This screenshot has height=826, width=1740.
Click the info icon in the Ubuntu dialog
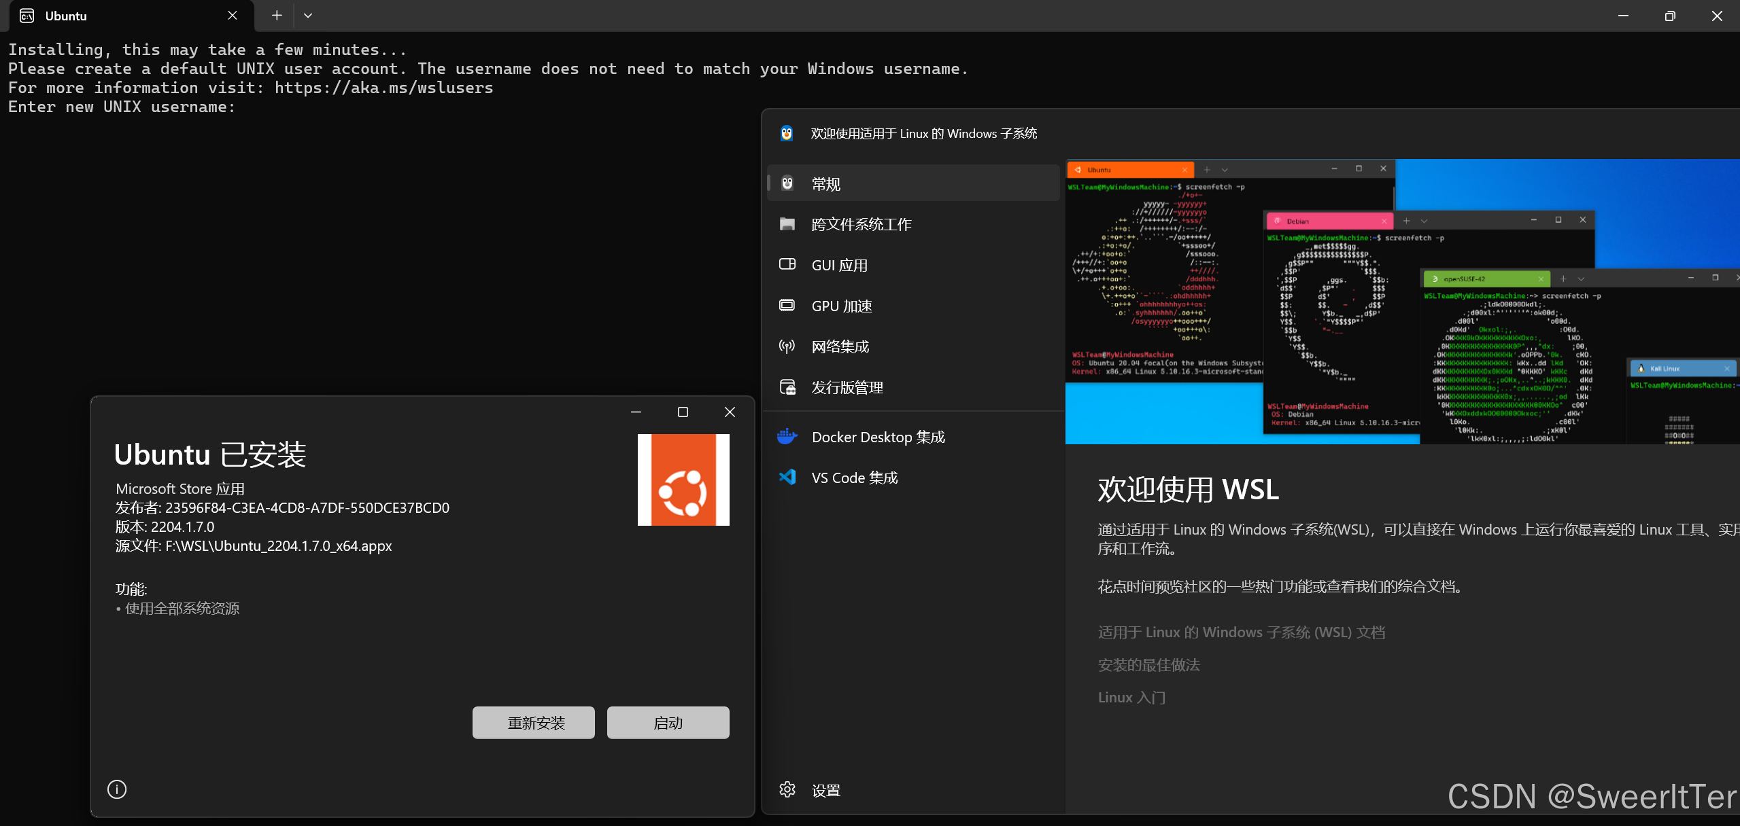pos(116,789)
